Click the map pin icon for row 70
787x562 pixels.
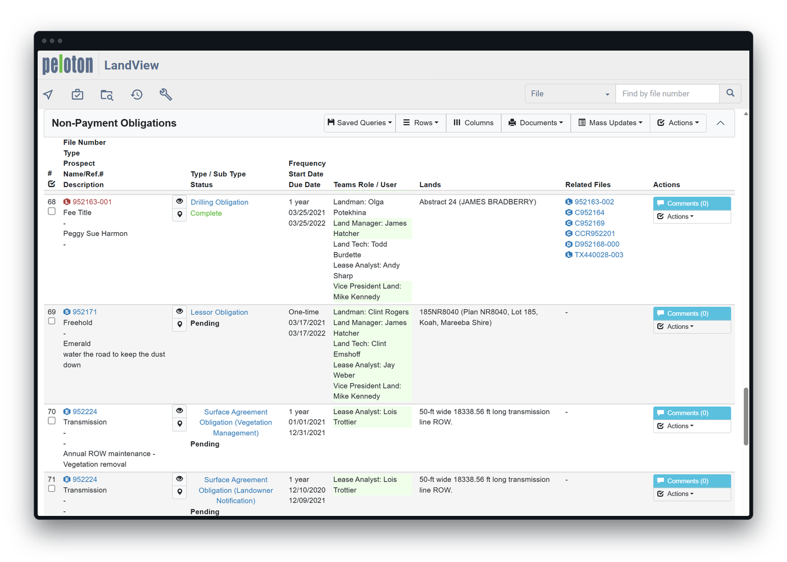click(179, 424)
